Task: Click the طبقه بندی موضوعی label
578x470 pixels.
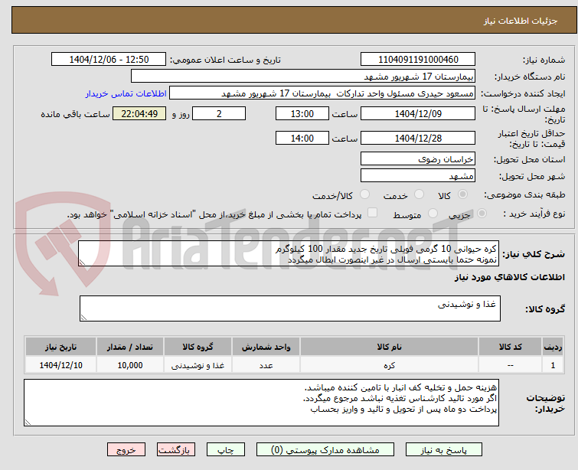Action: 524,194
